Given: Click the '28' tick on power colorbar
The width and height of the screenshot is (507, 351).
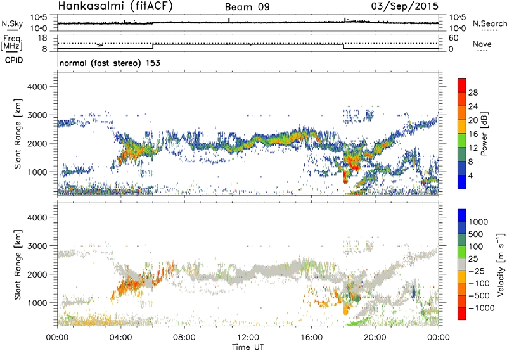Looking at the screenshot, I should click(x=473, y=93).
